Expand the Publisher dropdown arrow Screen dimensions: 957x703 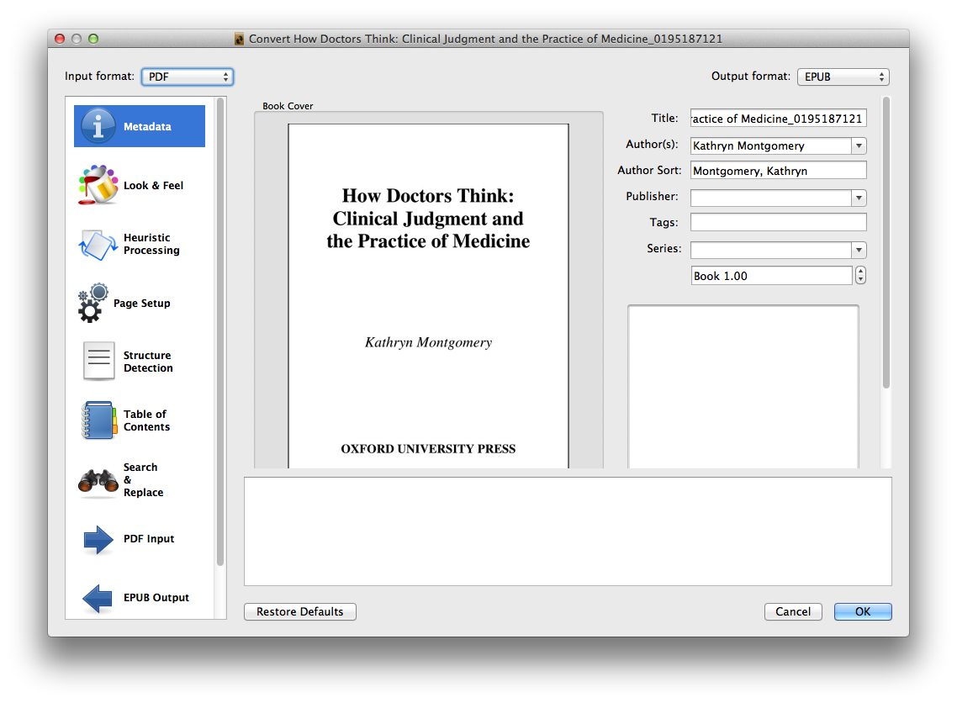point(859,198)
